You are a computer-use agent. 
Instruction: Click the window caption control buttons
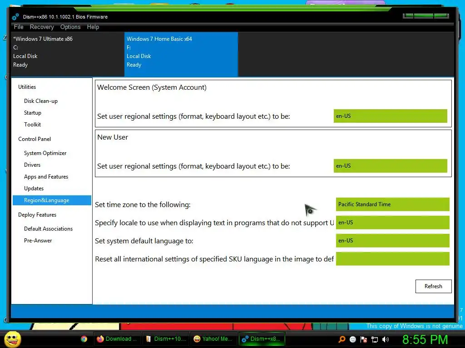point(425,16)
